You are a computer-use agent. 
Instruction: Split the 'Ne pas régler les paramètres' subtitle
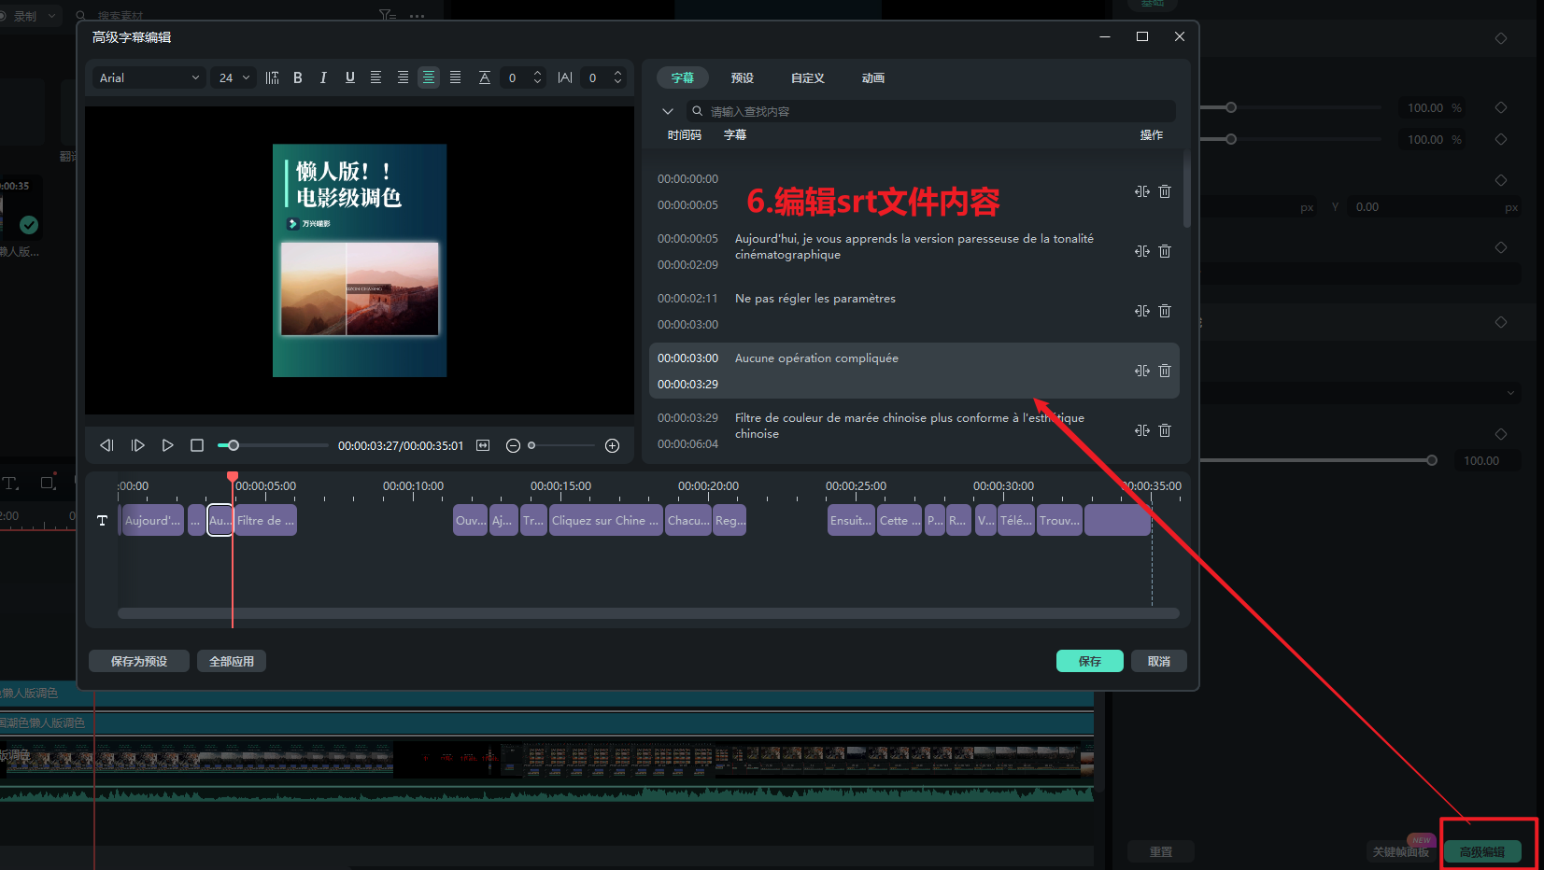coord(1141,311)
